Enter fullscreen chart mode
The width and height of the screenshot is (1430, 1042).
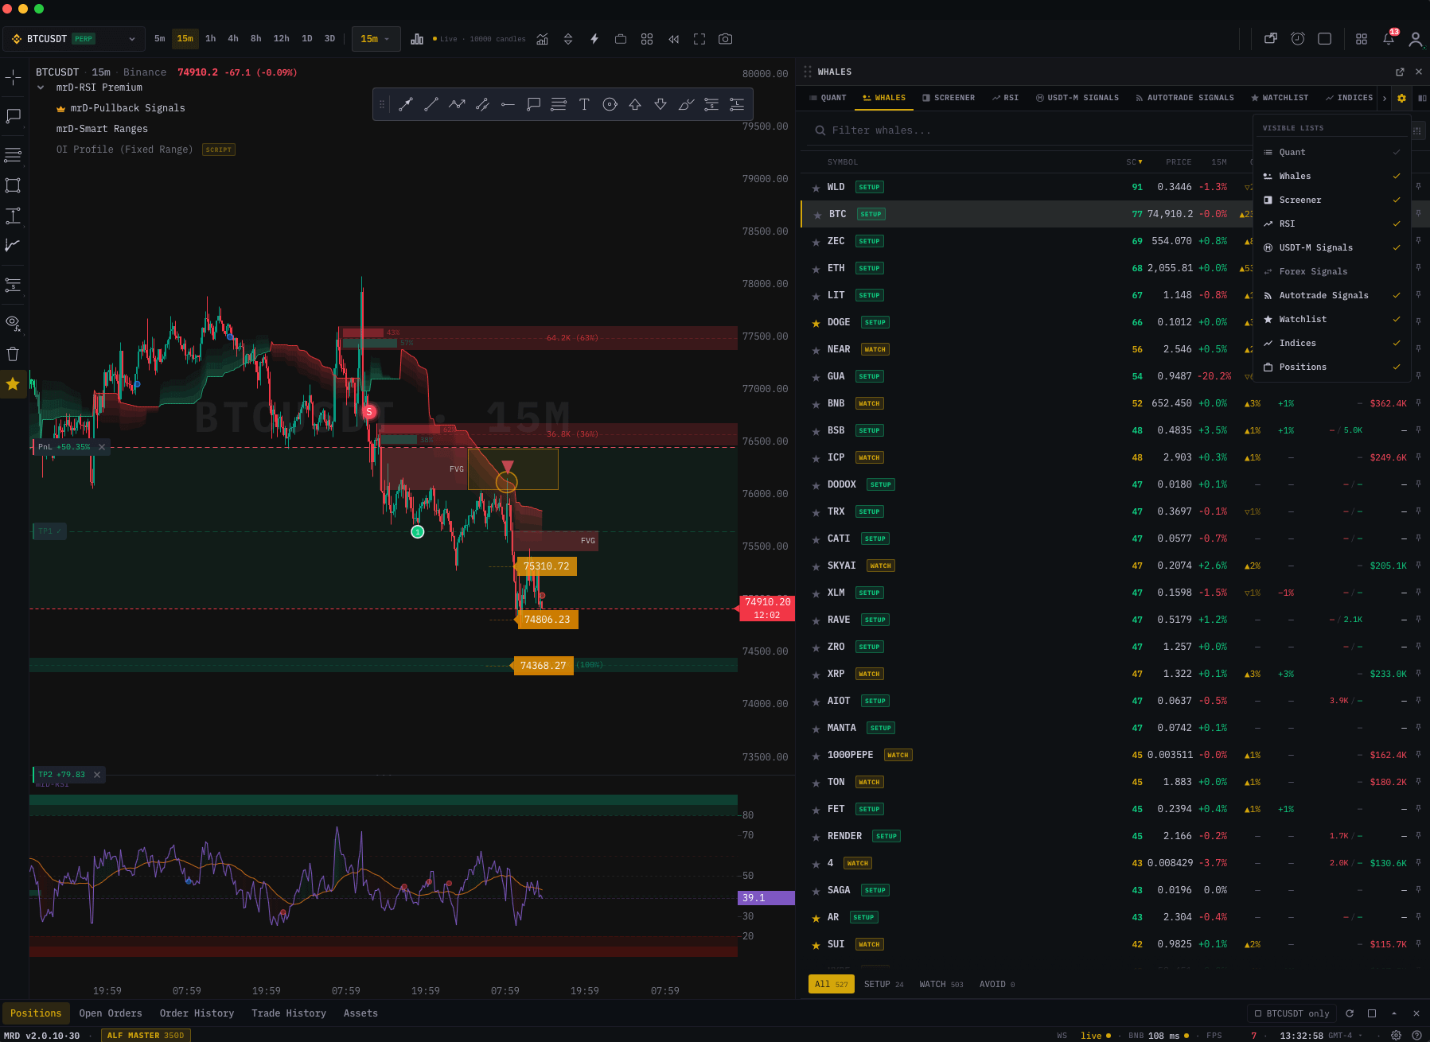[x=699, y=39]
